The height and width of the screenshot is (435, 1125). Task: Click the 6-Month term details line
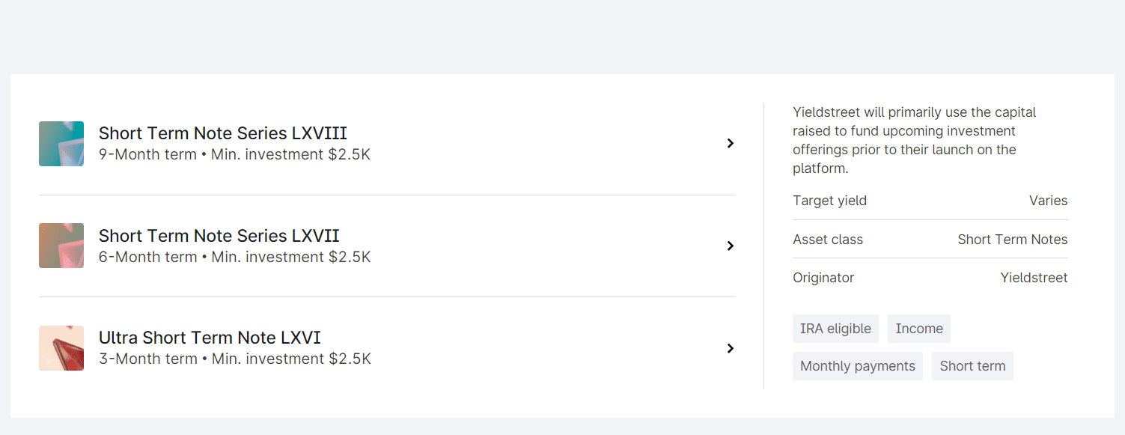tap(234, 257)
